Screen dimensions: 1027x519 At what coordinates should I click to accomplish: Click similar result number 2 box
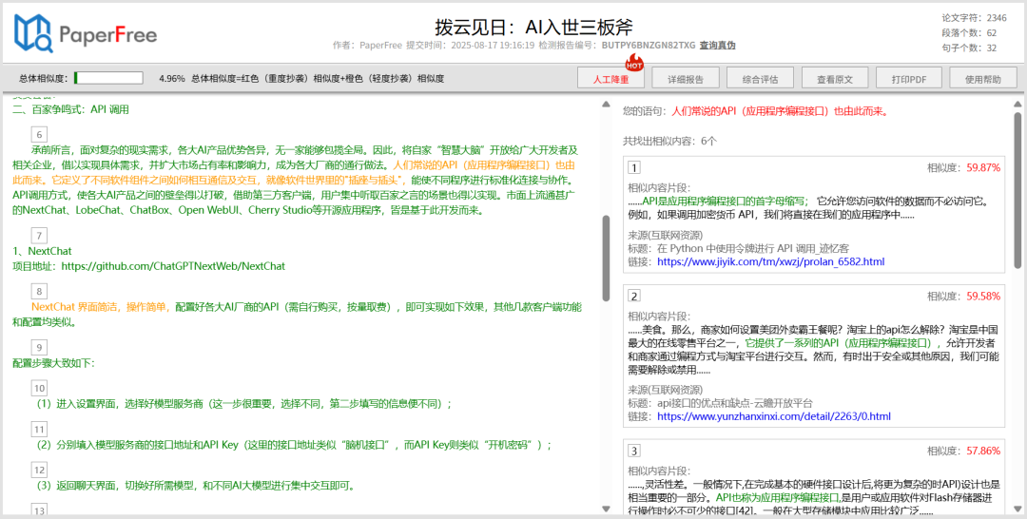click(x=634, y=297)
